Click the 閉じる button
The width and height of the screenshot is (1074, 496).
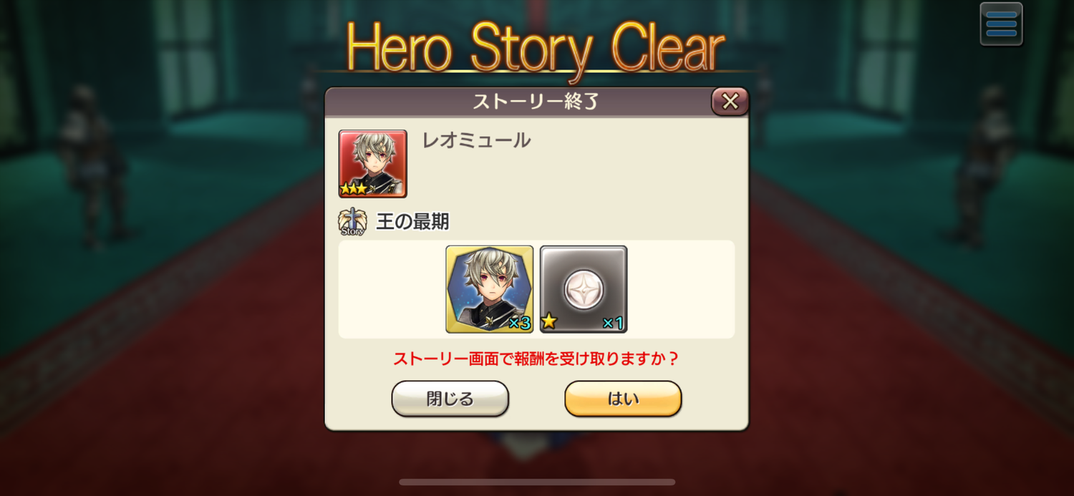[450, 399]
